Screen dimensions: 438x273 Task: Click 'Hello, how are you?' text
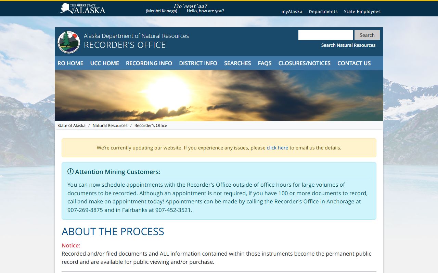coord(205,11)
